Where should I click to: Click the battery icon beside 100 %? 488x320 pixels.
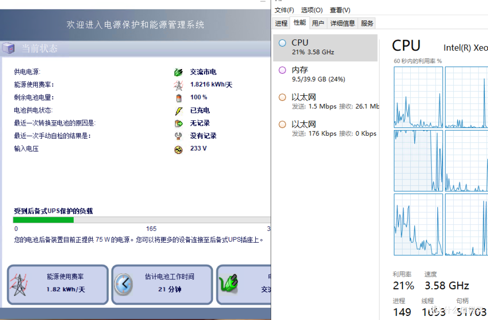coord(178,98)
